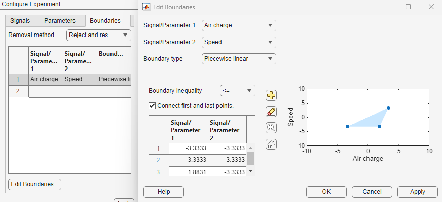
Task: Click the points table scroll up arrow
Action: pos(250,148)
